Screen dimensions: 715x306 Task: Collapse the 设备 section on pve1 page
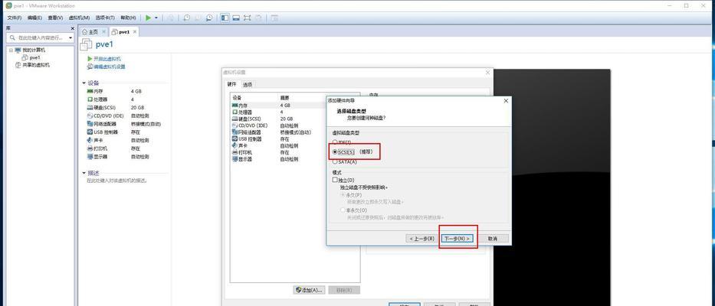pyautogui.click(x=84, y=83)
